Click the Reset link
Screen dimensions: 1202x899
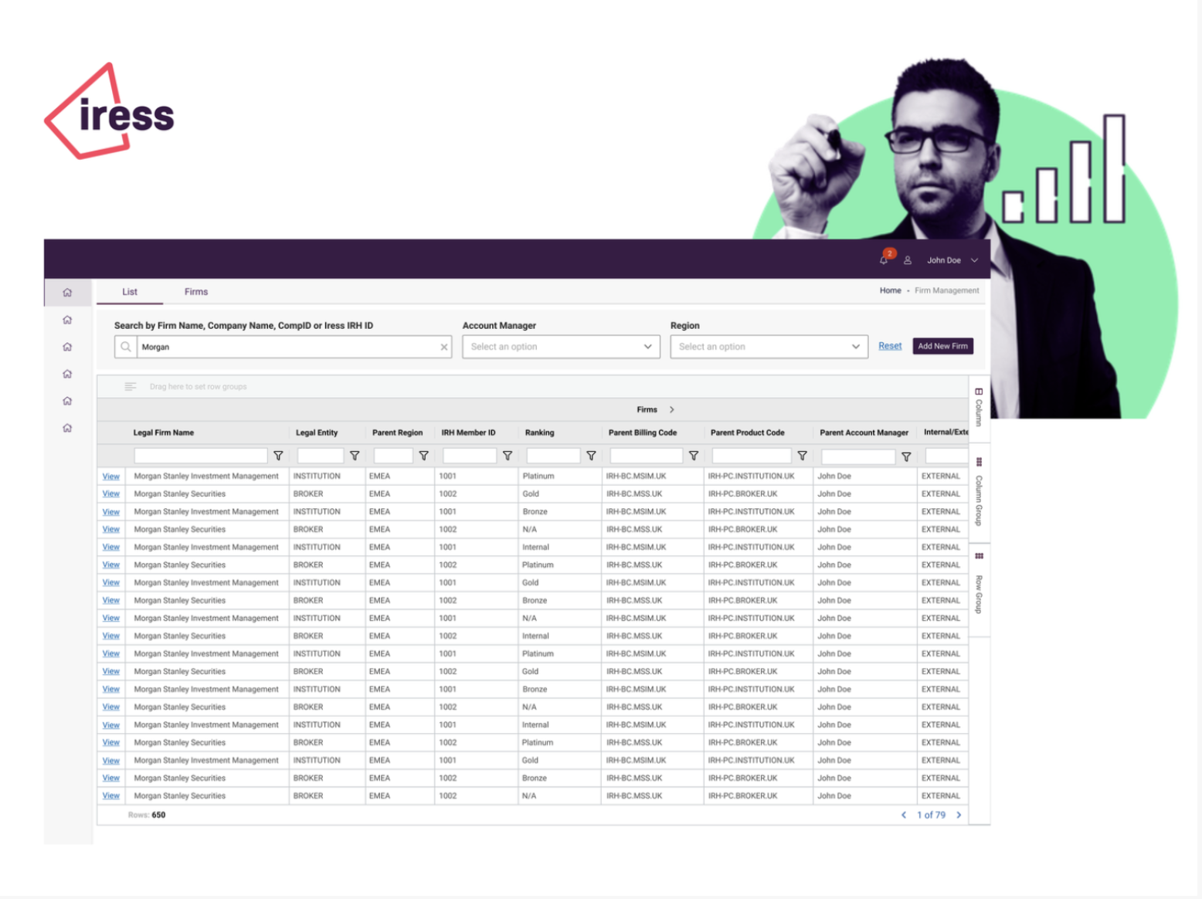pos(890,346)
